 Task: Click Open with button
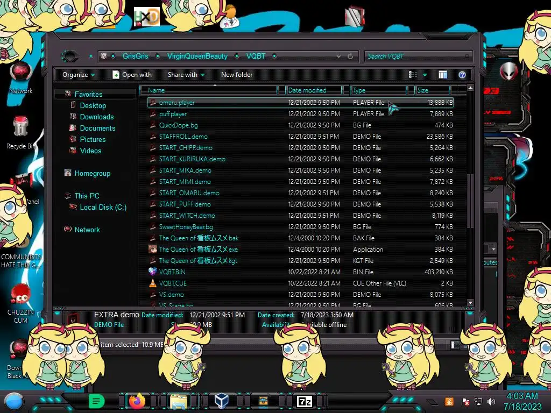[132, 75]
